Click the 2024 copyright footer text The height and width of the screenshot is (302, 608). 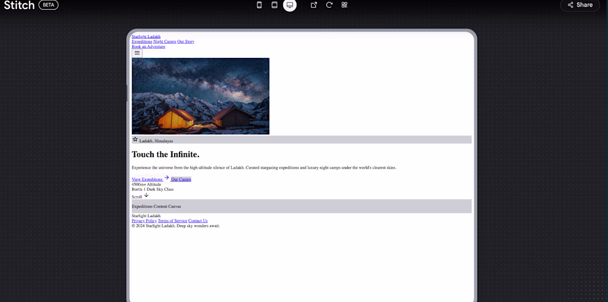pos(176,226)
